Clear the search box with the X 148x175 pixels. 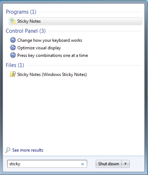[82, 164]
